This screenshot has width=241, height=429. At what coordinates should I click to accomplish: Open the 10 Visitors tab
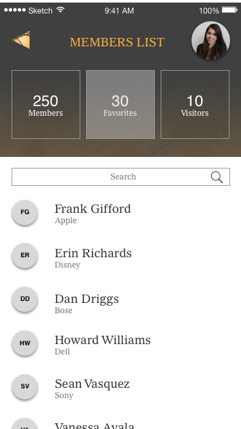coord(195,104)
